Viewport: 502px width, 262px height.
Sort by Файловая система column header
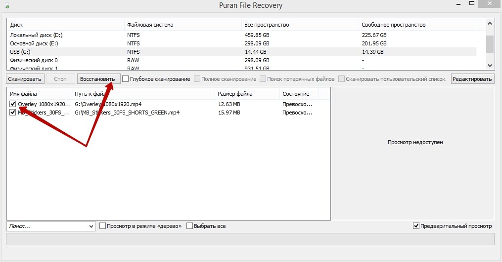[183, 25]
